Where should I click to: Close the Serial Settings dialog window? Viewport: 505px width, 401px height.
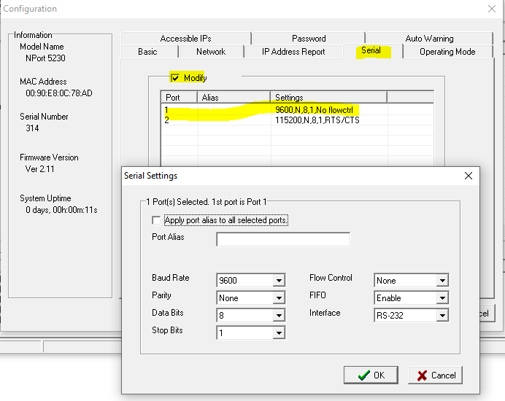(469, 176)
